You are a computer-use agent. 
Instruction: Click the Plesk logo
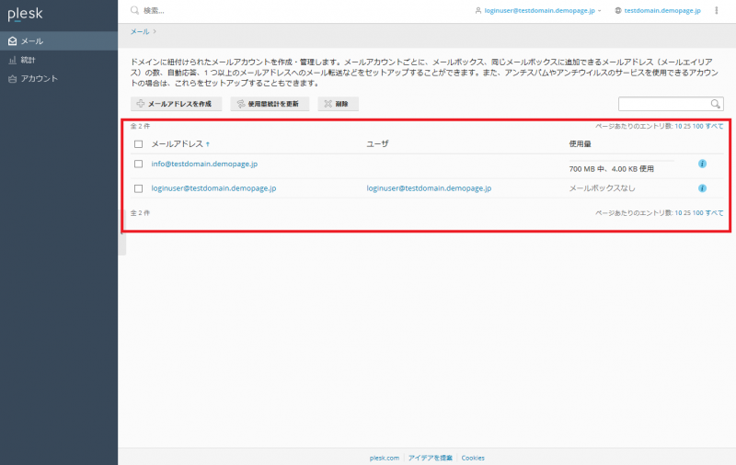25,14
